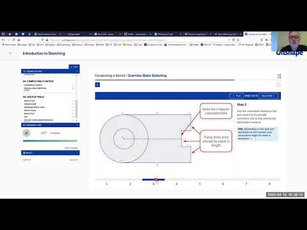Open 'Exercise: Basic Sketching' in outline

coord(35,89)
